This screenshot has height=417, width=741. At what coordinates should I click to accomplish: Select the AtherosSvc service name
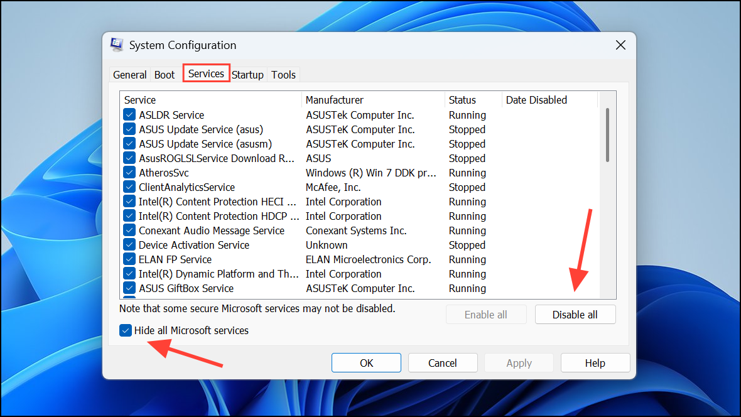[163, 173]
